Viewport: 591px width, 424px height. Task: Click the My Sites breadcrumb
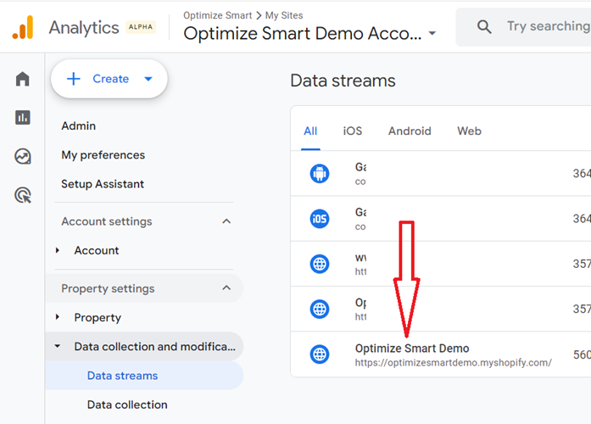tap(284, 15)
